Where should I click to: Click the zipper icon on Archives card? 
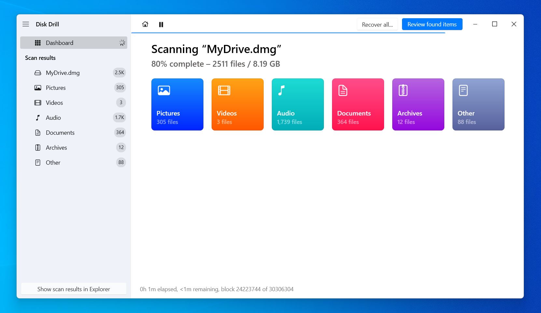point(403,90)
